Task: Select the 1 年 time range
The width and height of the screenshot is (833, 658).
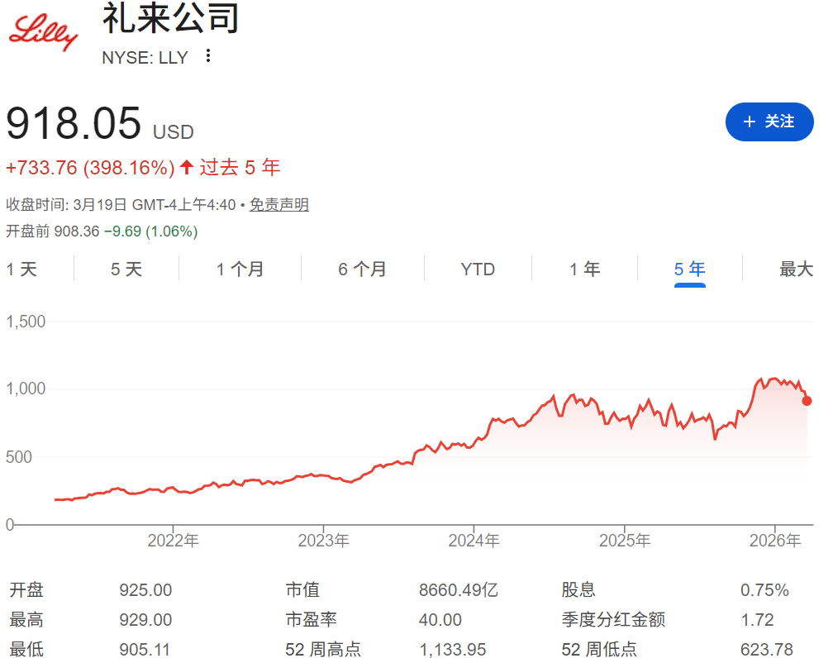Action: (x=584, y=269)
